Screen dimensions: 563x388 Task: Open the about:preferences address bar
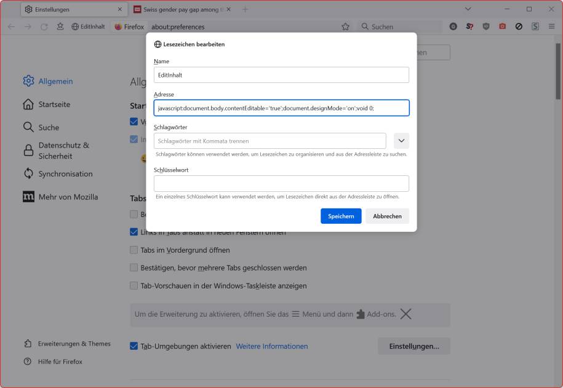(x=178, y=26)
